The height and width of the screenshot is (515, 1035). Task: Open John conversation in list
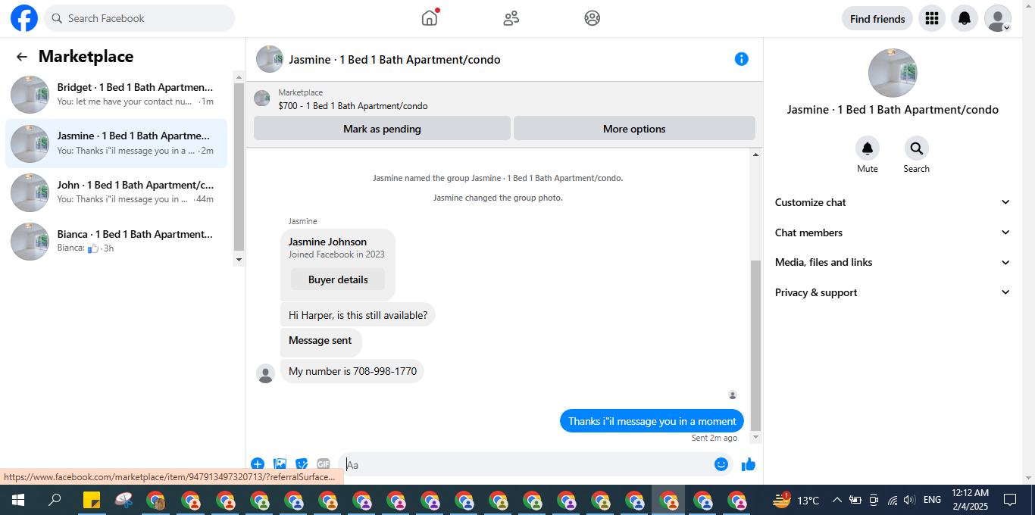click(116, 192)
